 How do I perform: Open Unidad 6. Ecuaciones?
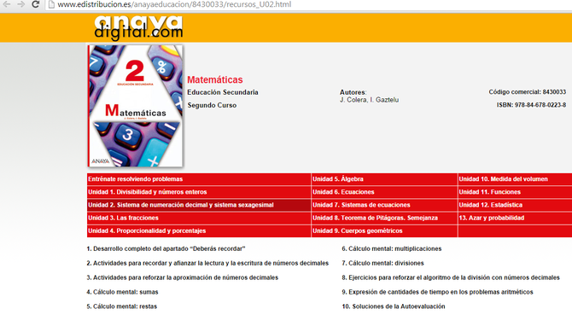[x=384, y=192]
